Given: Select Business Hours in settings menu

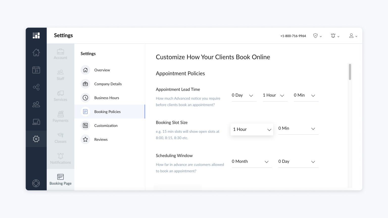Looking at the screenshot, I should 110,98.
